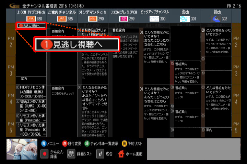Select PM2 どんな番組をみたいですか on JIIch

tap(216, 42)
